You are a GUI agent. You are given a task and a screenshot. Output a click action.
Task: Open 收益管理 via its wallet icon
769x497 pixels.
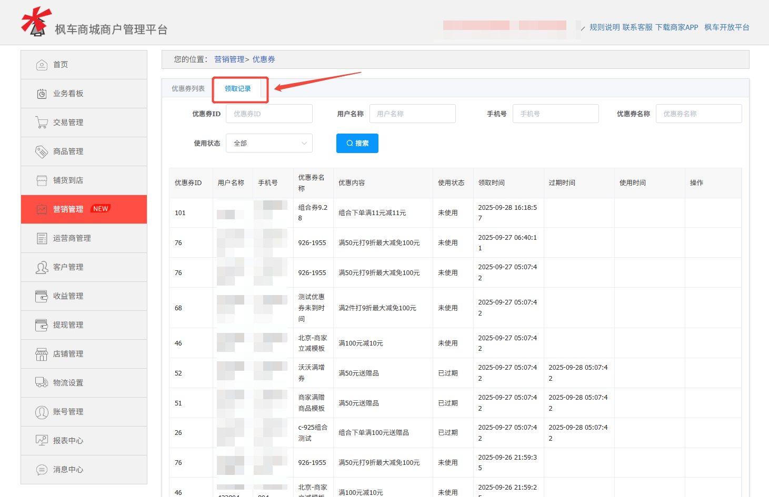[x=42, y=296]
